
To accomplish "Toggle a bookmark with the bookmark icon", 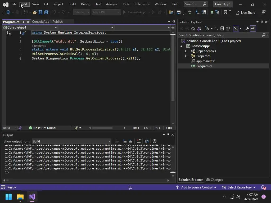I will [x=225, y=12].
